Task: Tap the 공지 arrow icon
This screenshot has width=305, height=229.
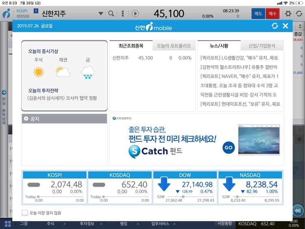Action: [26, 118]
